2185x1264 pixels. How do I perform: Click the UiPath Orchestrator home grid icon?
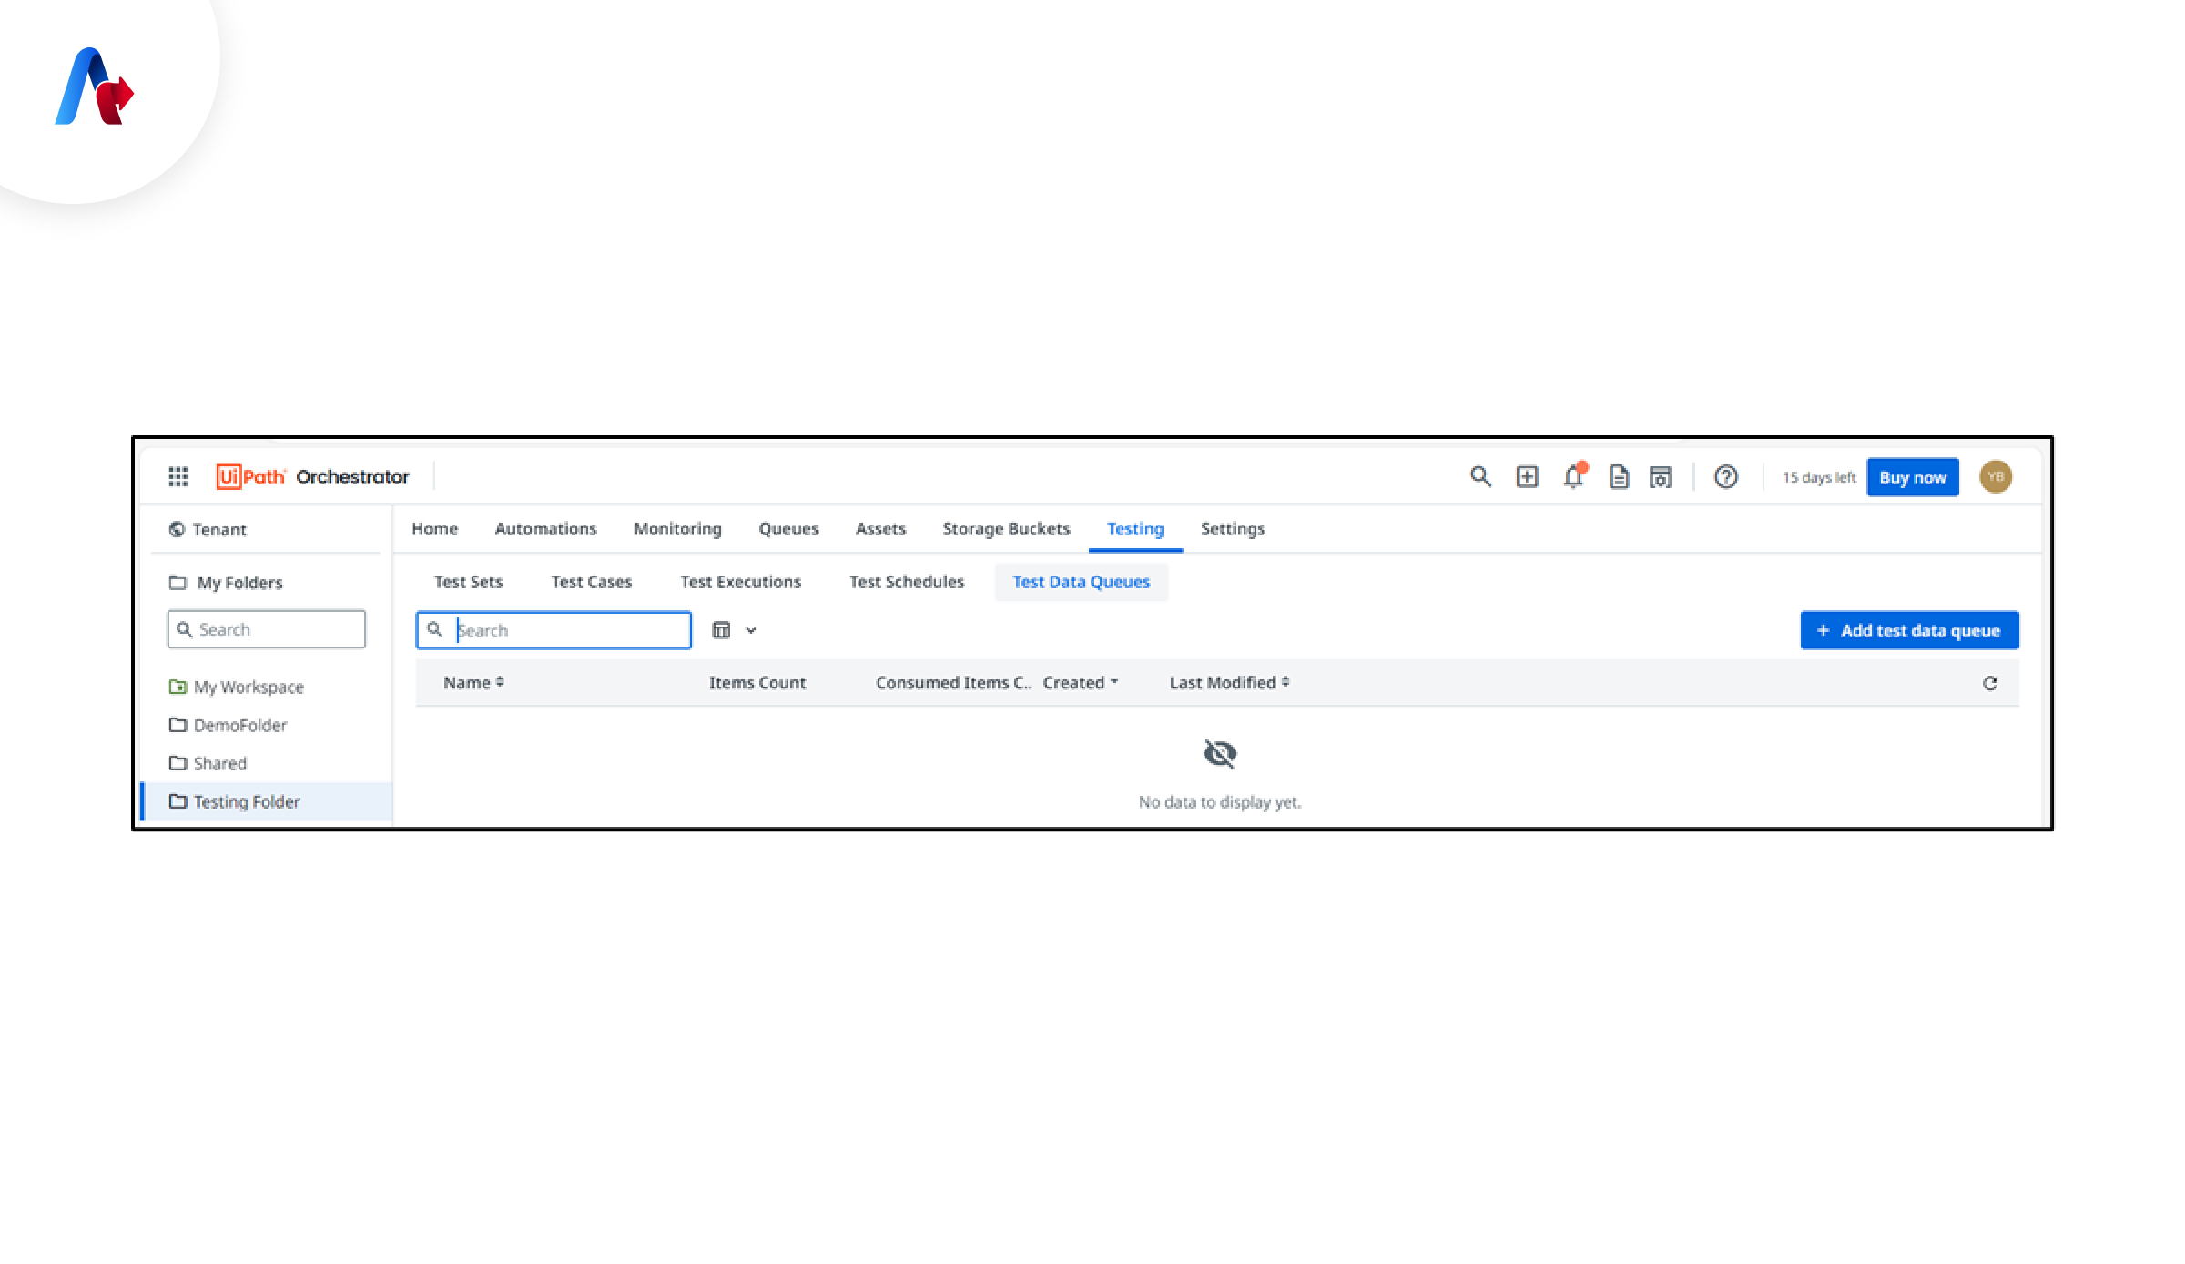[x=176, y=477]
